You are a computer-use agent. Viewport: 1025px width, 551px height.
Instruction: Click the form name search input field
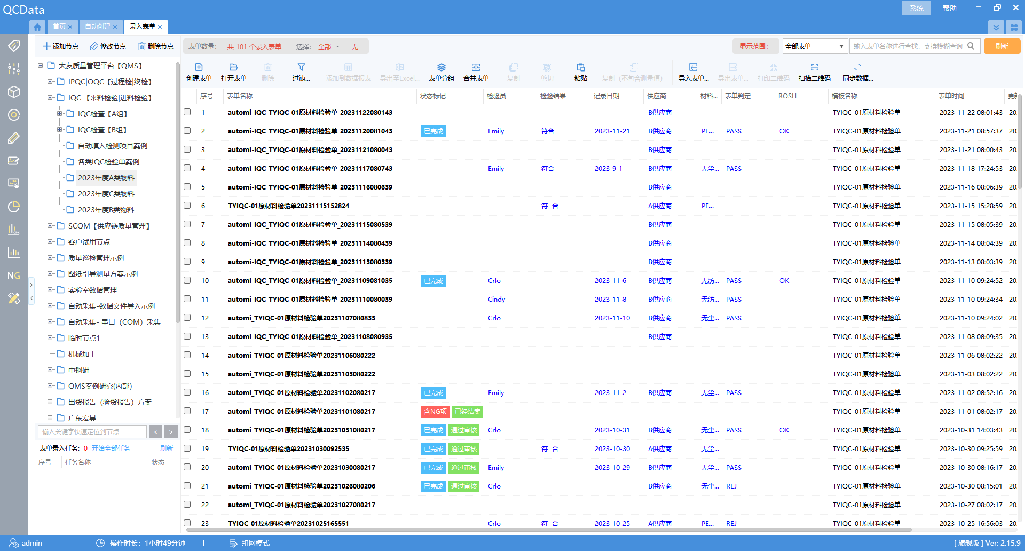[908, 46]
